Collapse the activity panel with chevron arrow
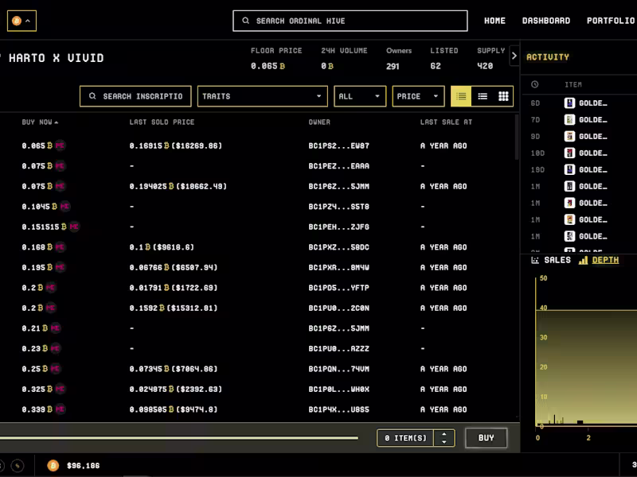This screenshot has height=477, width=637. pyautogui.click(x=514, y=56)
